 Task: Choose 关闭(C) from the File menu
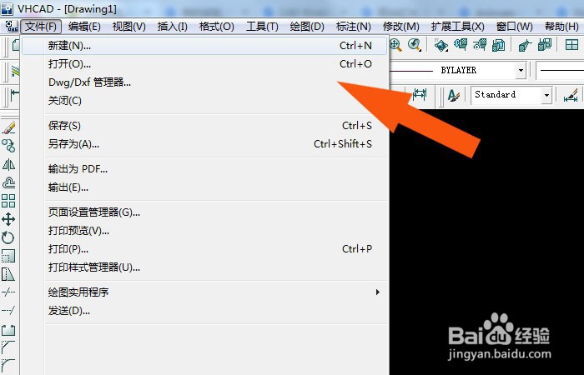204,101
